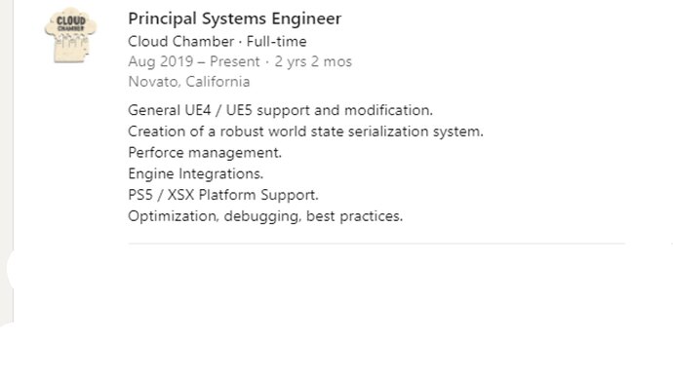Click the gray page margin at far left
This screenshot has height=378, width=673.
[6, 129]
